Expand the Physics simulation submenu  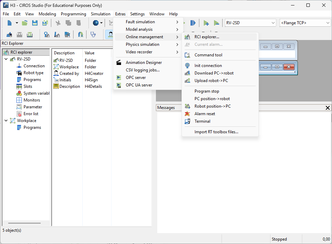click(147, 44)
